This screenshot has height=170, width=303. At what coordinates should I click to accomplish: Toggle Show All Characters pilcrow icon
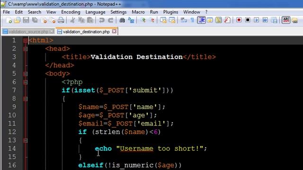[x=192, y=20]
